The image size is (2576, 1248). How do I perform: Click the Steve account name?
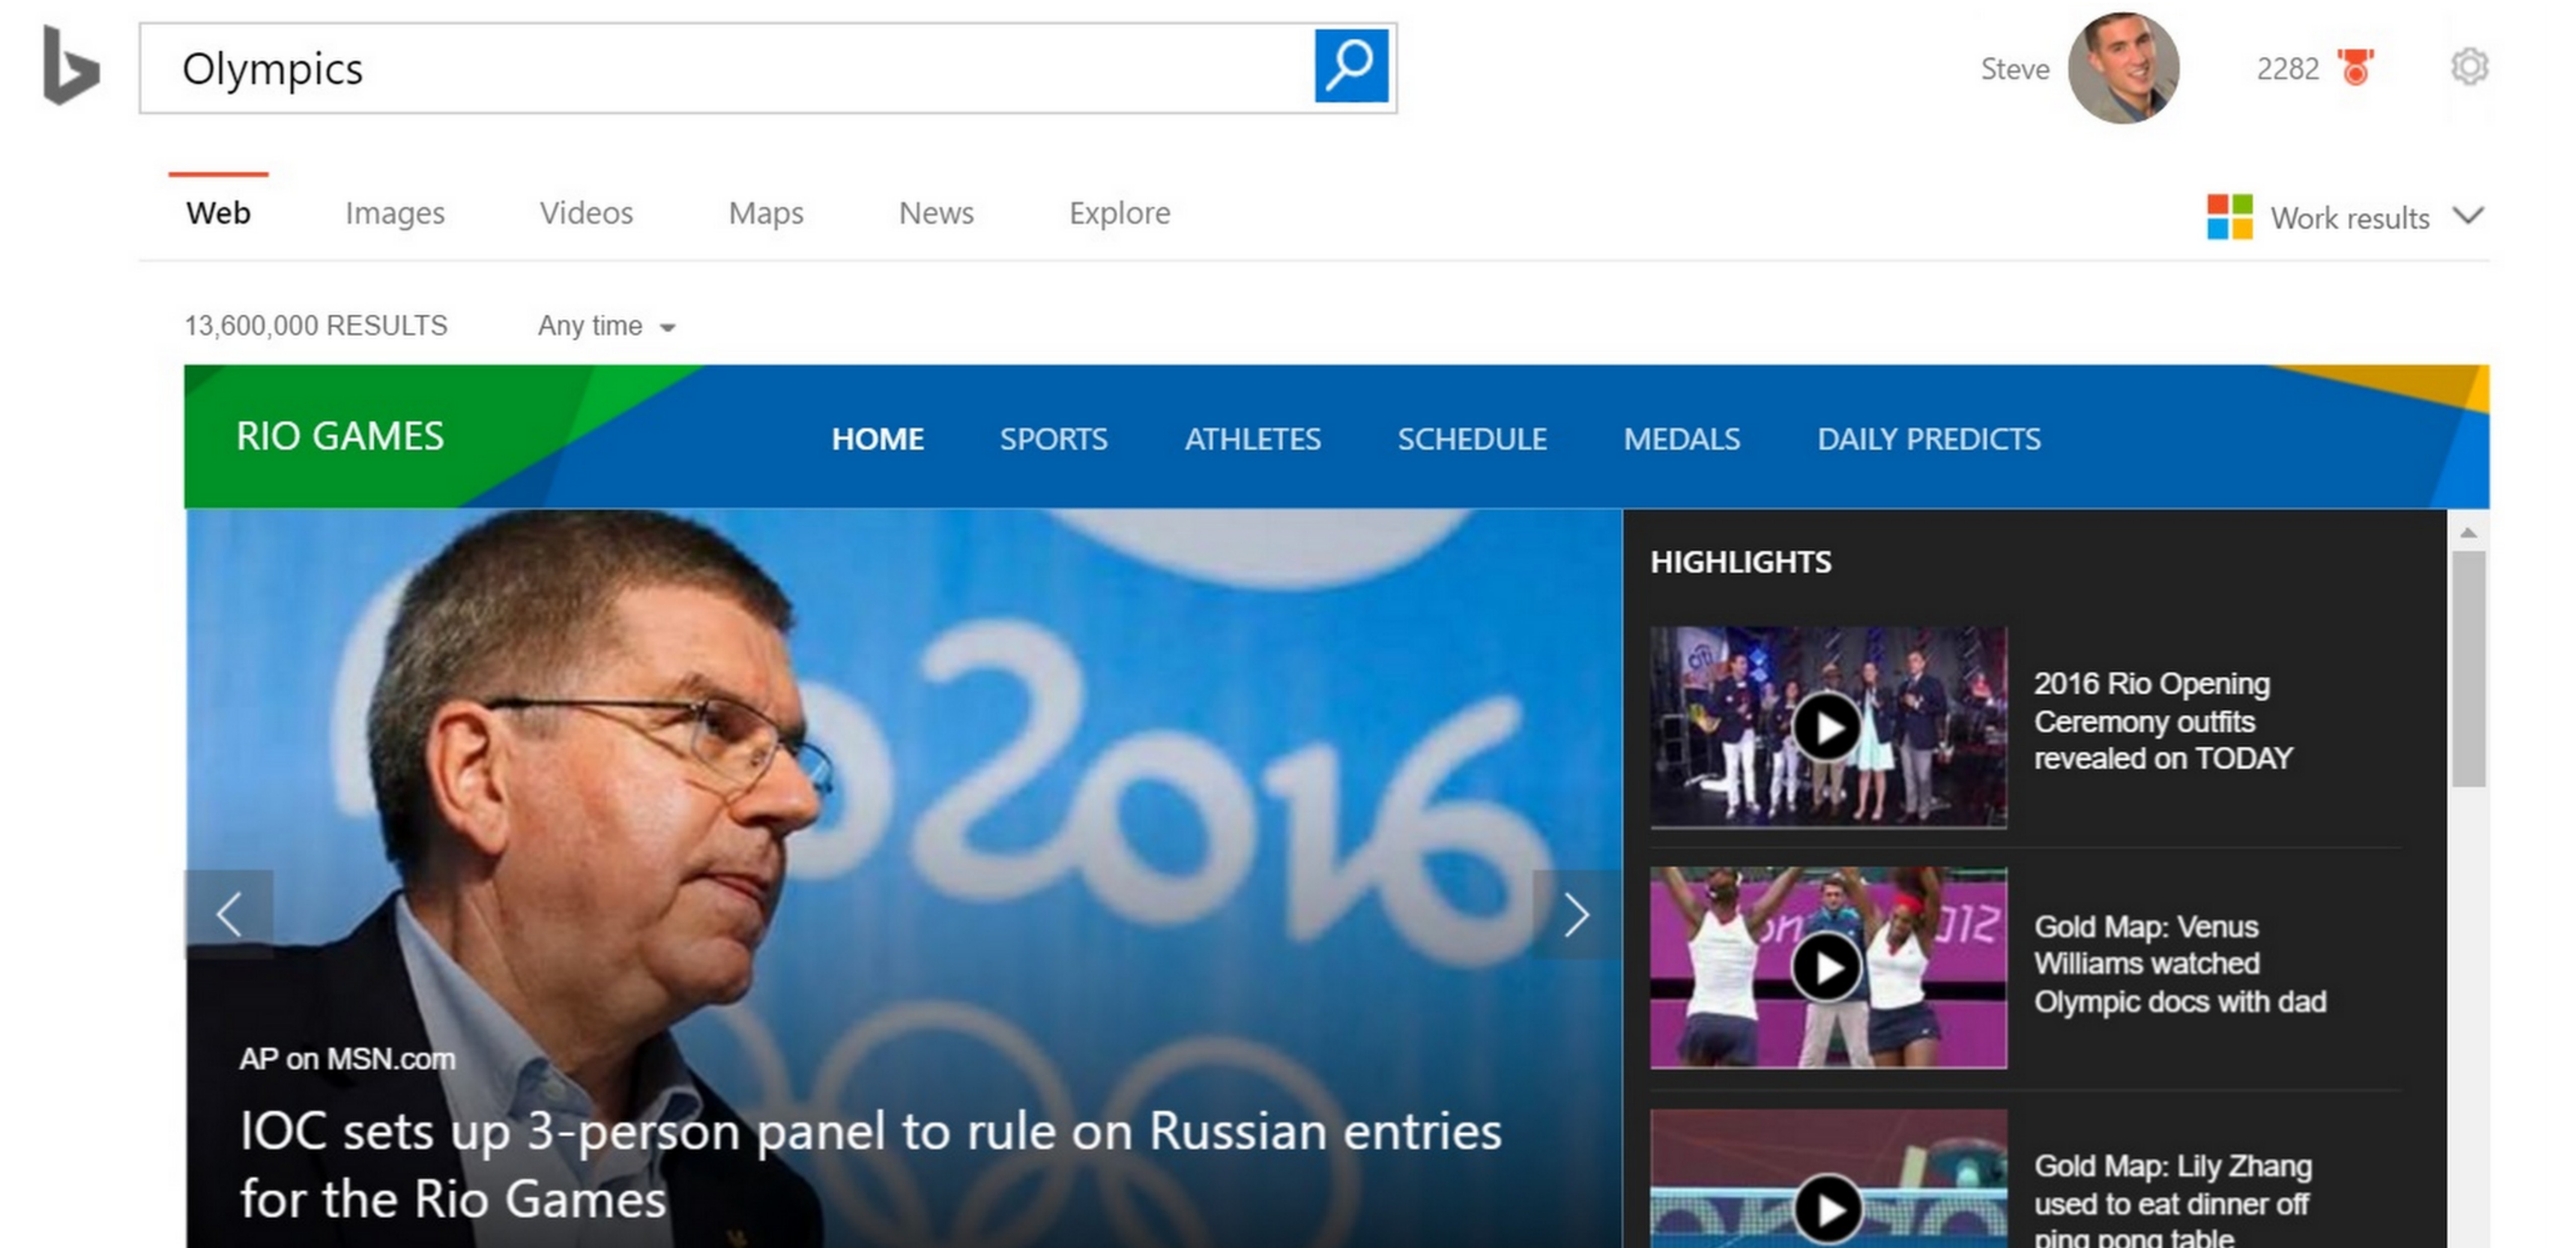pos(2015,69)
